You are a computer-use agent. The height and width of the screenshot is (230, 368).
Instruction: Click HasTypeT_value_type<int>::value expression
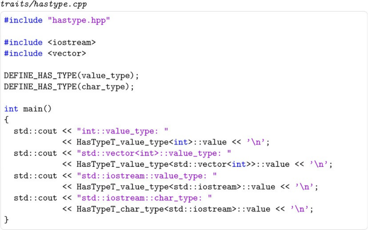point(152,142)
